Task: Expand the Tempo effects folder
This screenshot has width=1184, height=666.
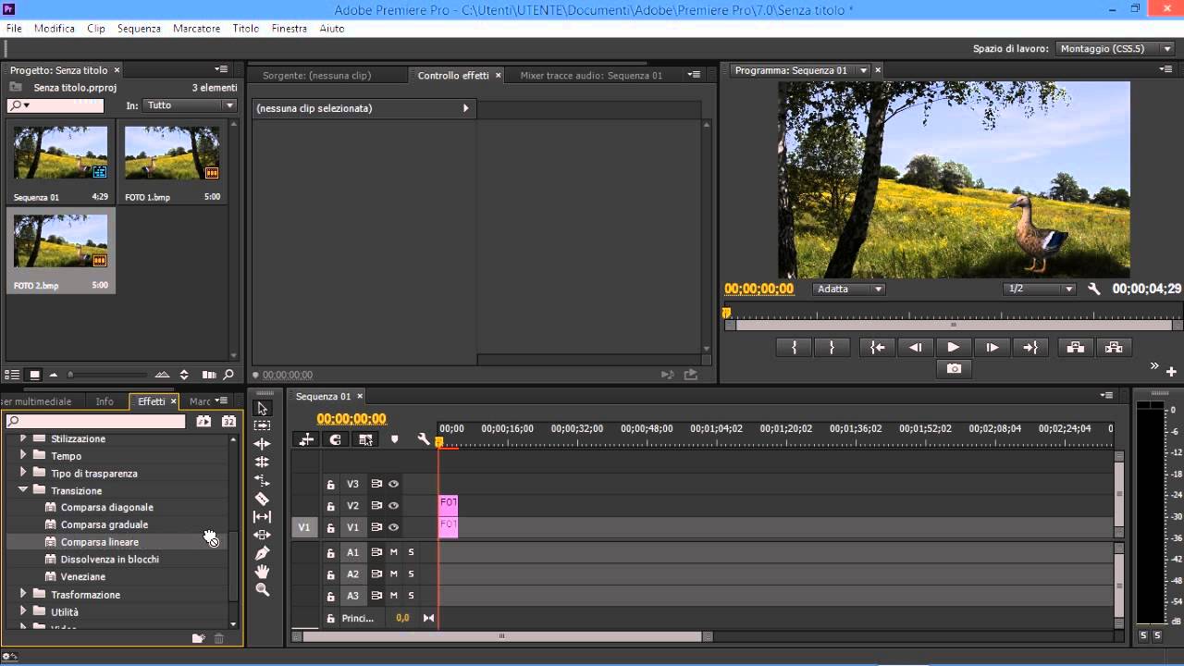Action: point(23,455)
